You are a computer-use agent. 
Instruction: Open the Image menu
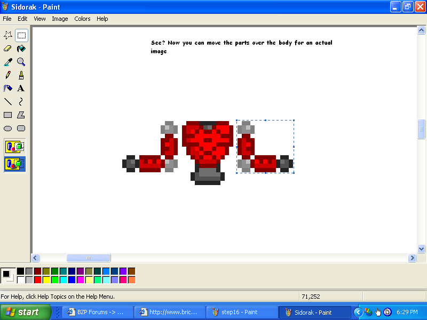pyautogui.click(x=60, y=19)
